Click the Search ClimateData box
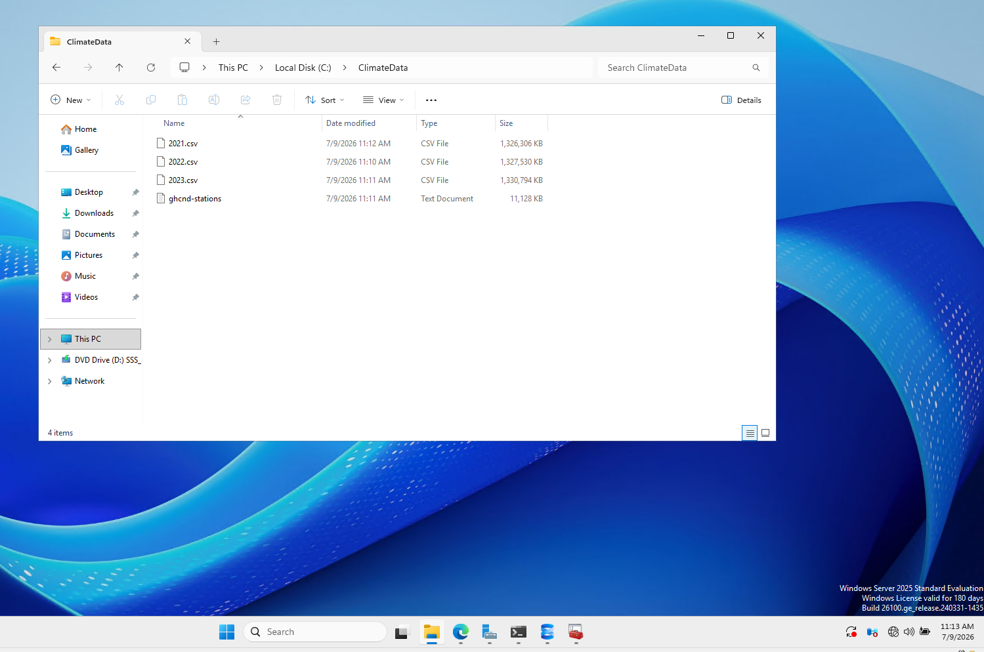The height and width of the screenshot is (652, 984). coord(683,68)
